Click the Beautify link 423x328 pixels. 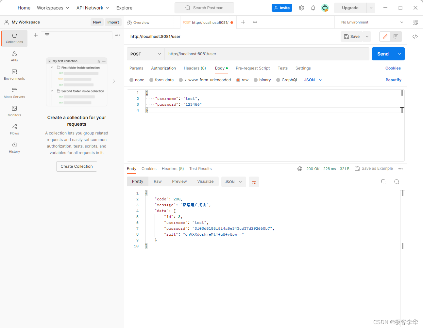point(393,80)
